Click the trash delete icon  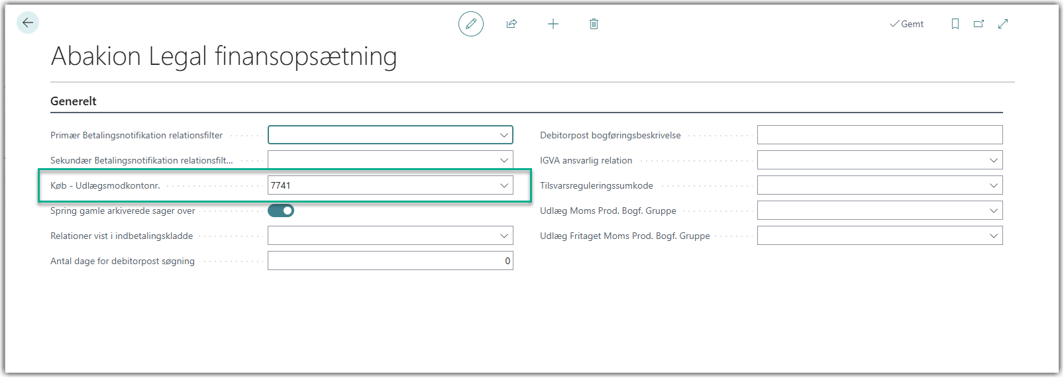[594, 24]
